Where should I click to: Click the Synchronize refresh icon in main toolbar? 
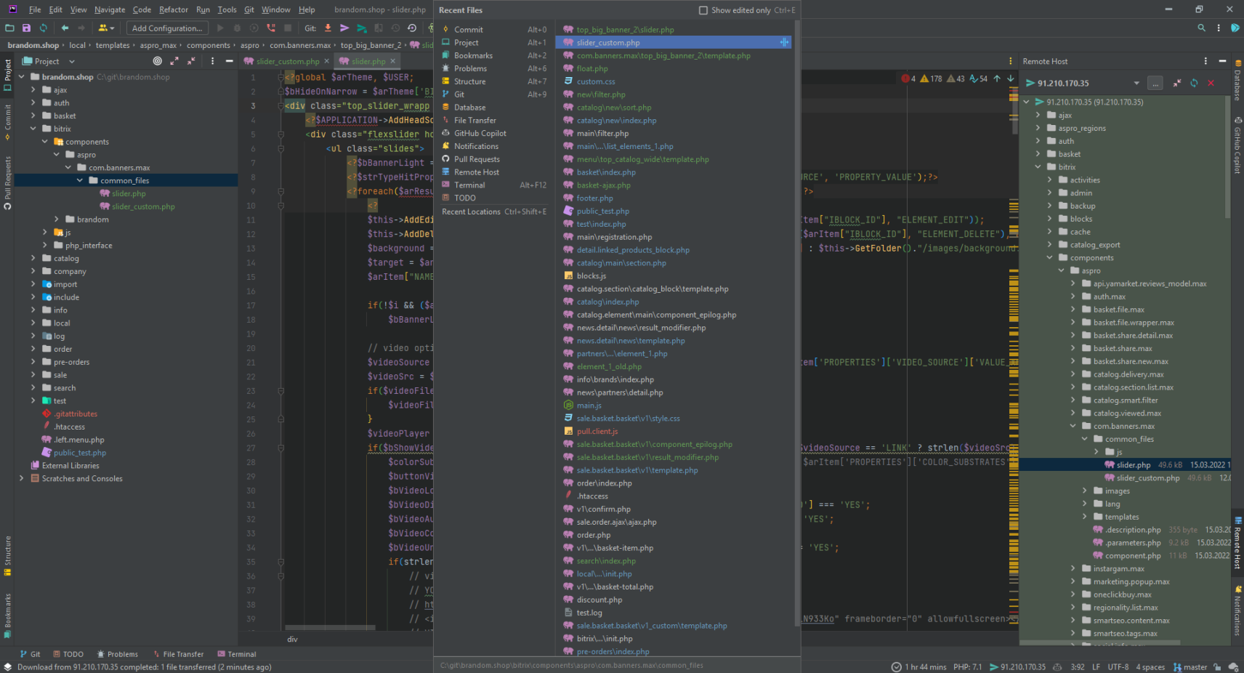[43, 28]
